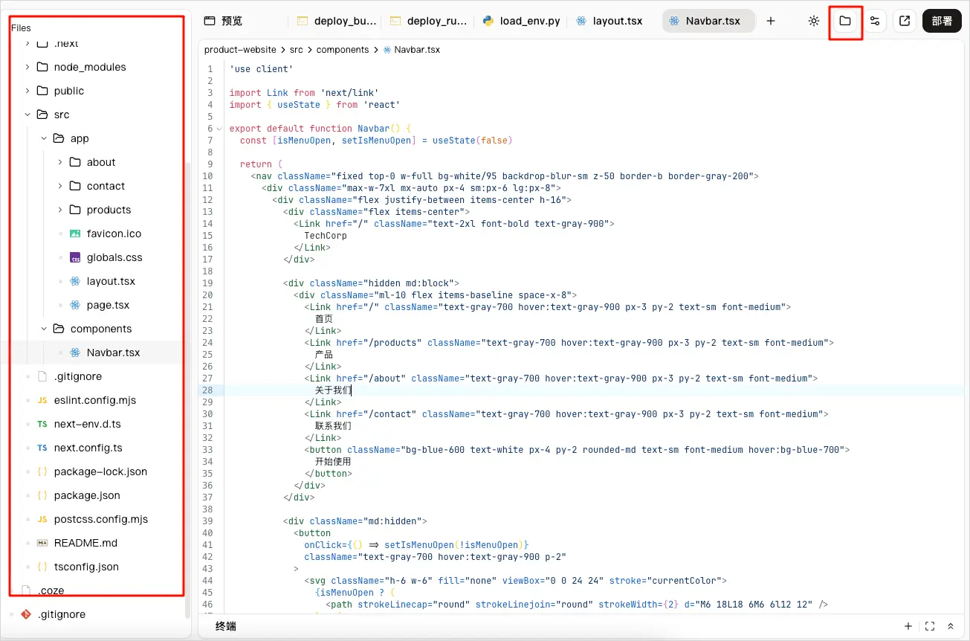Click the TechCorp text on line 15

326,236
